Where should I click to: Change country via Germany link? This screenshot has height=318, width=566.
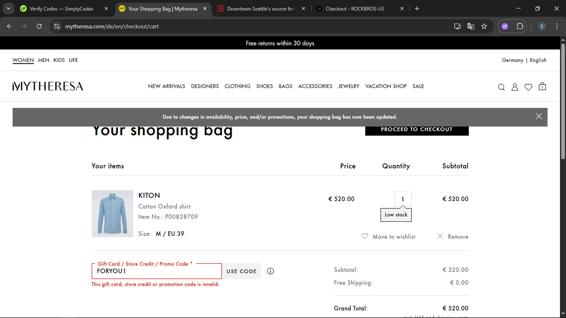512,60
